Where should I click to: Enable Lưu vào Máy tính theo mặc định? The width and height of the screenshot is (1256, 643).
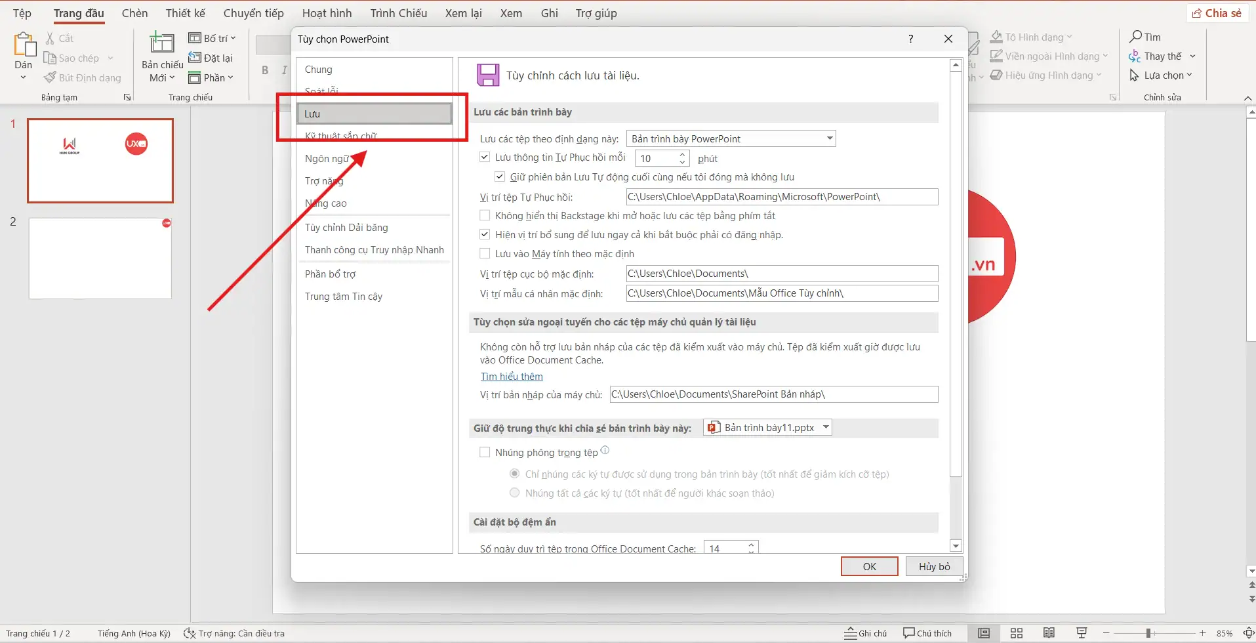[x=485, y=253]
